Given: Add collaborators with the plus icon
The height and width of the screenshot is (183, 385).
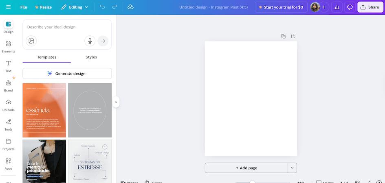Looking at the screenshot, I should (x=324, y=7).
